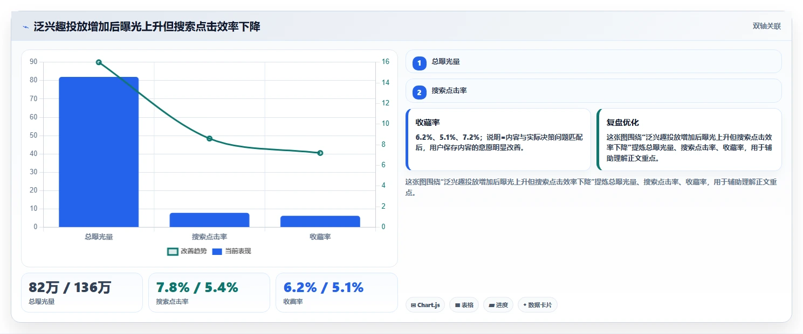Screen dimensions: 803x334
Task: Open the 复盘优化 insight card
Action: pos(689,139)
